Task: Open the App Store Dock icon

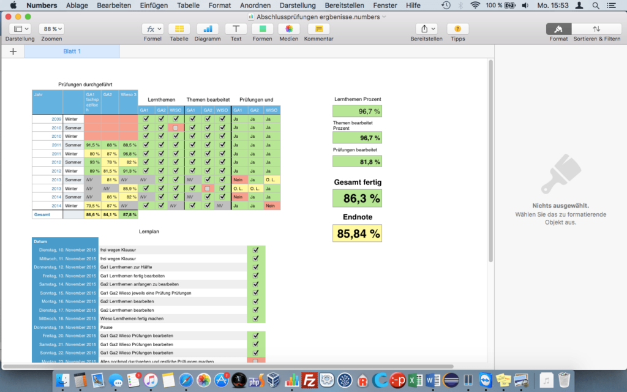Action: [x=221, y=380]
